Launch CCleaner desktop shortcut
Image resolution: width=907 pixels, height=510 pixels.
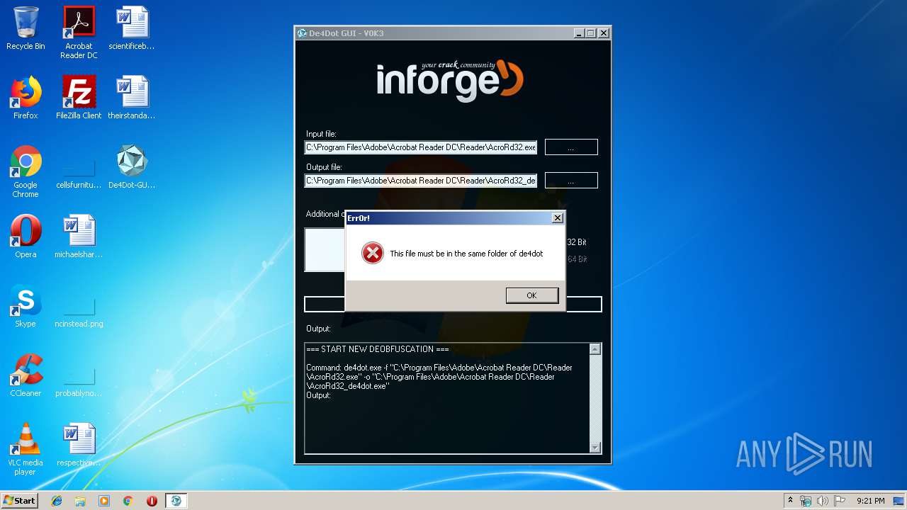tap(26, 375)
